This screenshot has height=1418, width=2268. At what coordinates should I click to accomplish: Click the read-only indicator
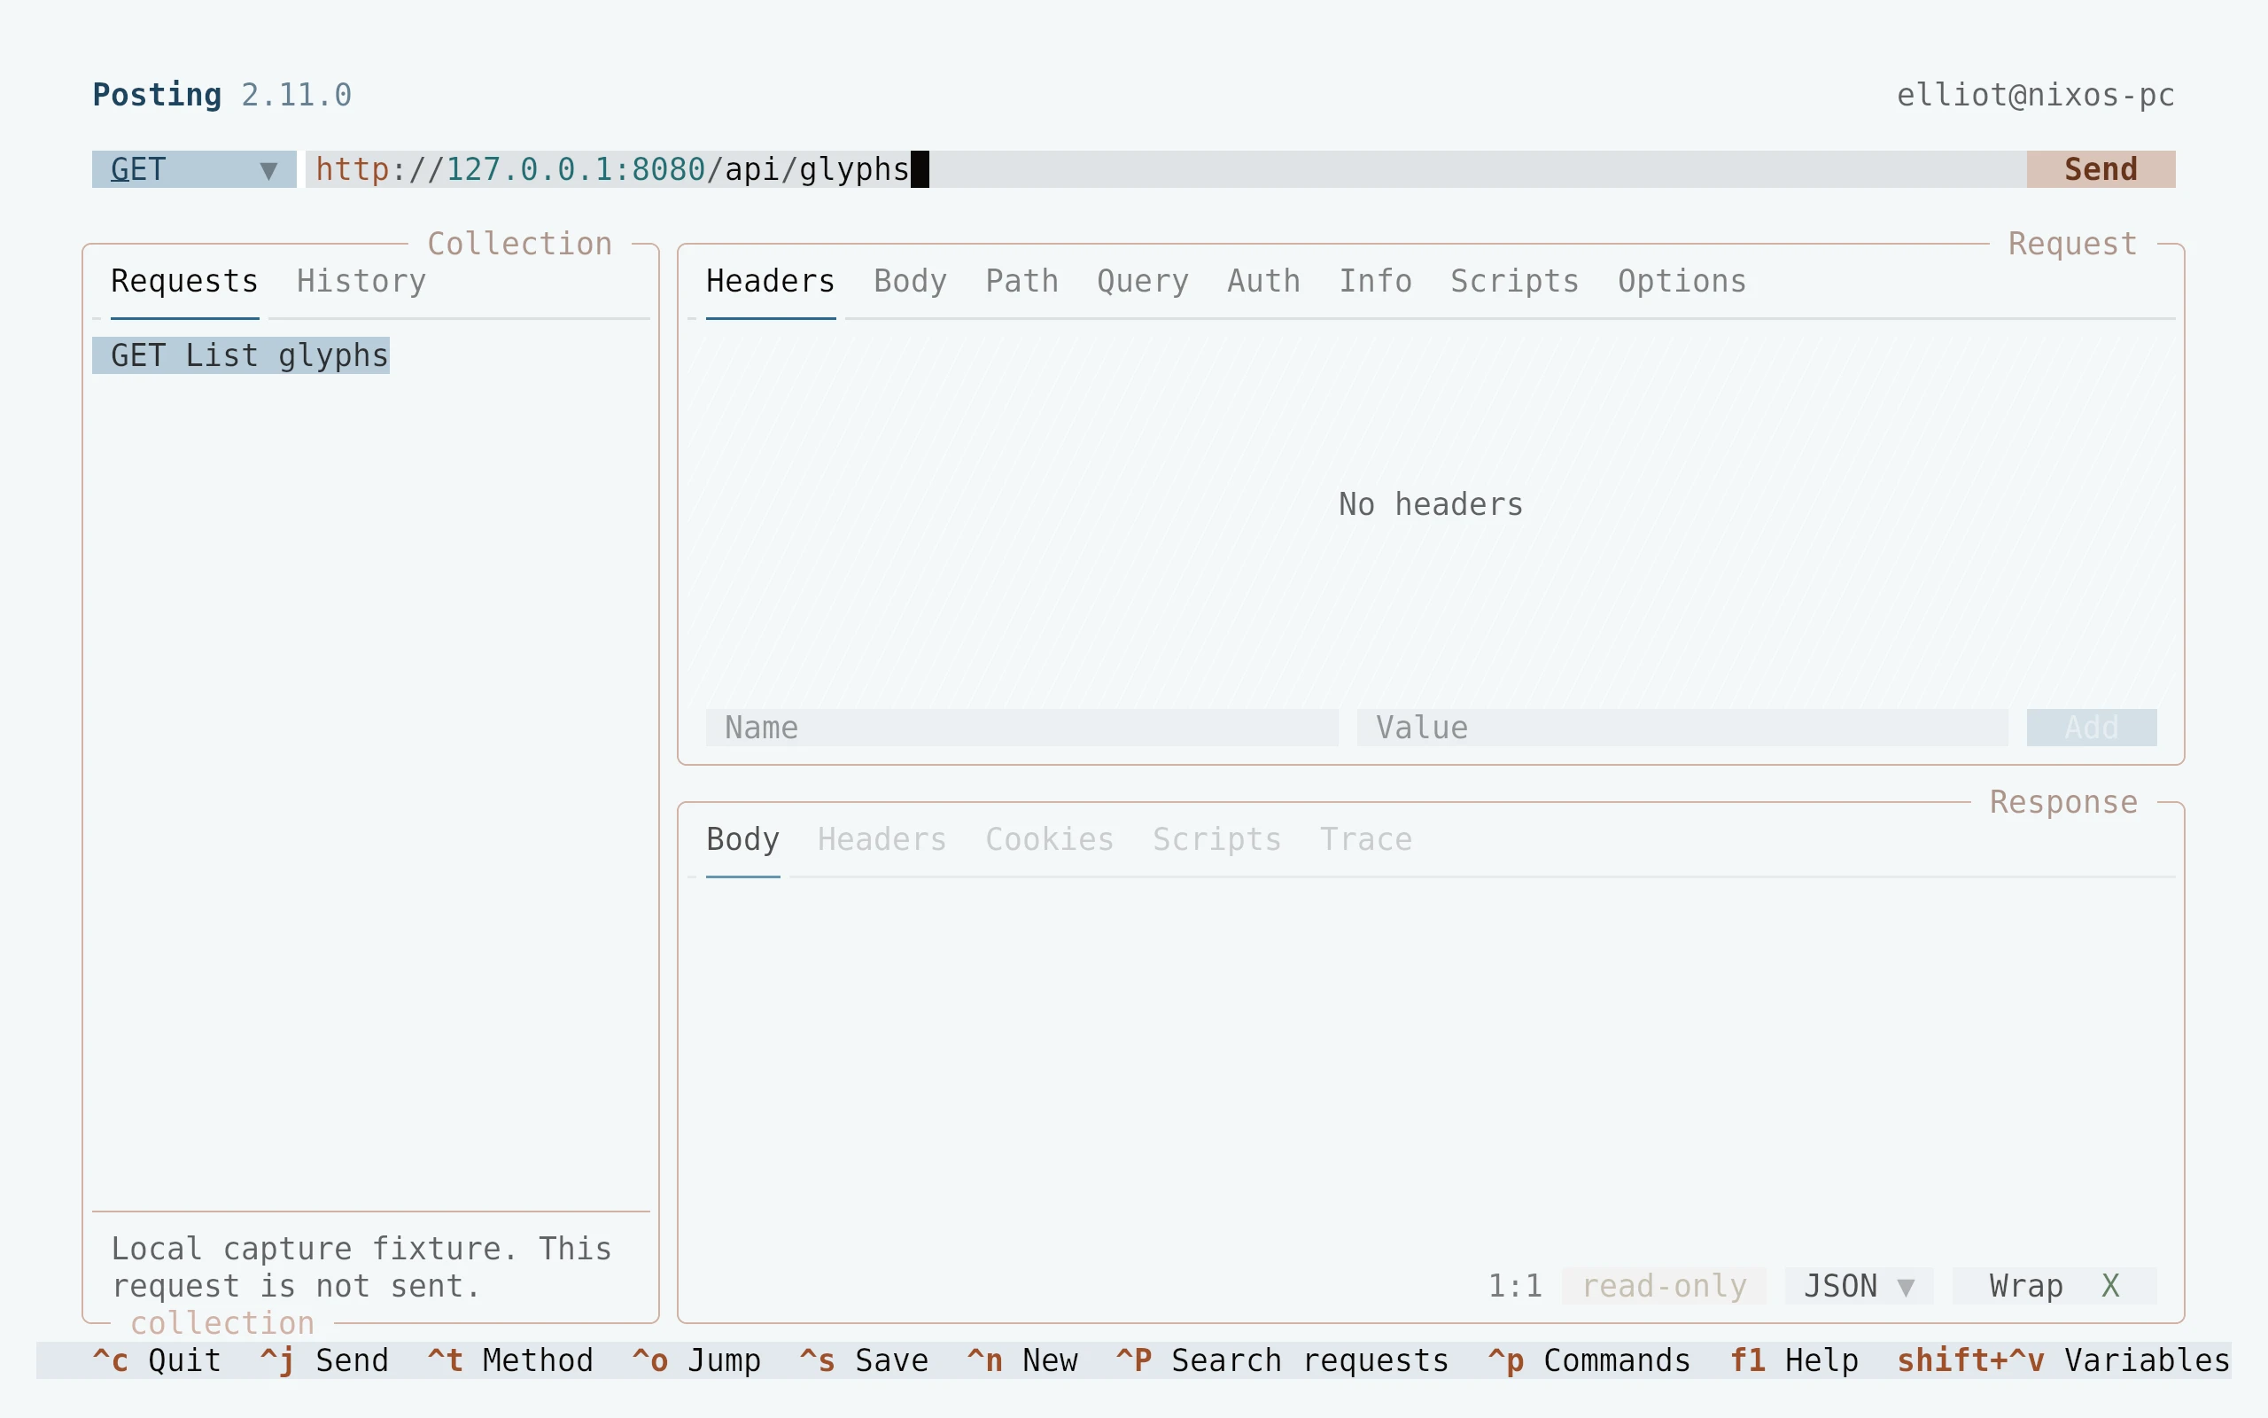tap(1665, 1286)
